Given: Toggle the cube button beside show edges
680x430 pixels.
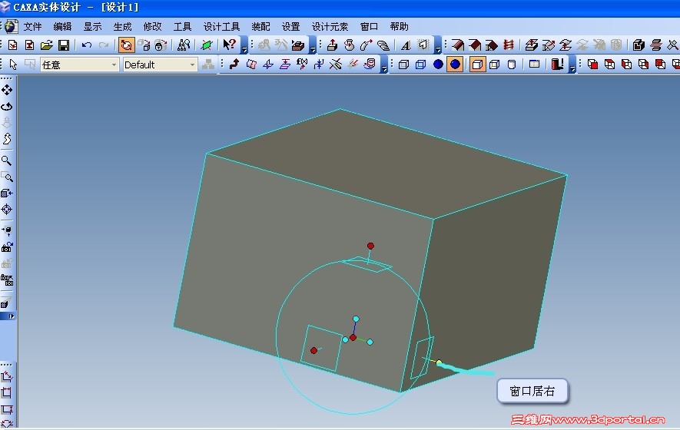Looking at the screenshot, I should click(x=494, y=64).
